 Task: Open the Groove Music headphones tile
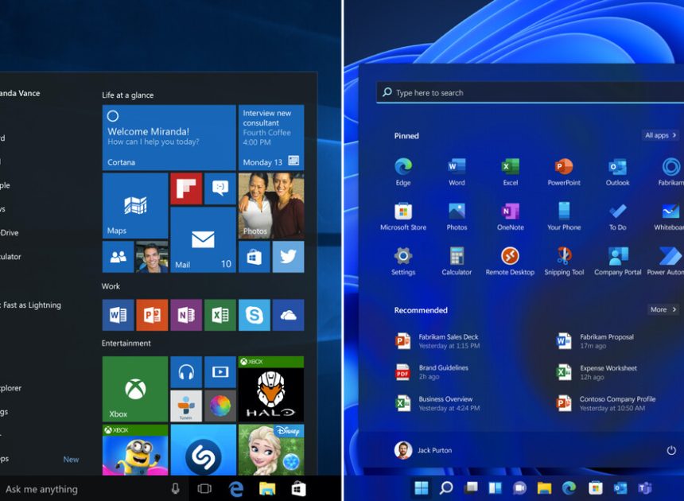point(186,372)
